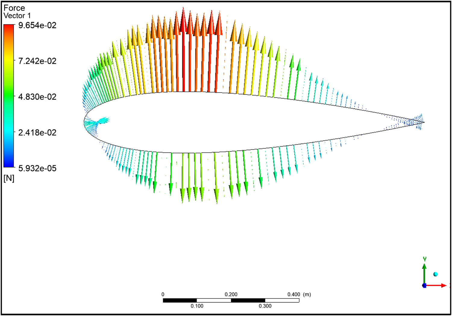Click the scale label 0.300
452x316 pixels.
coord(265,306)
